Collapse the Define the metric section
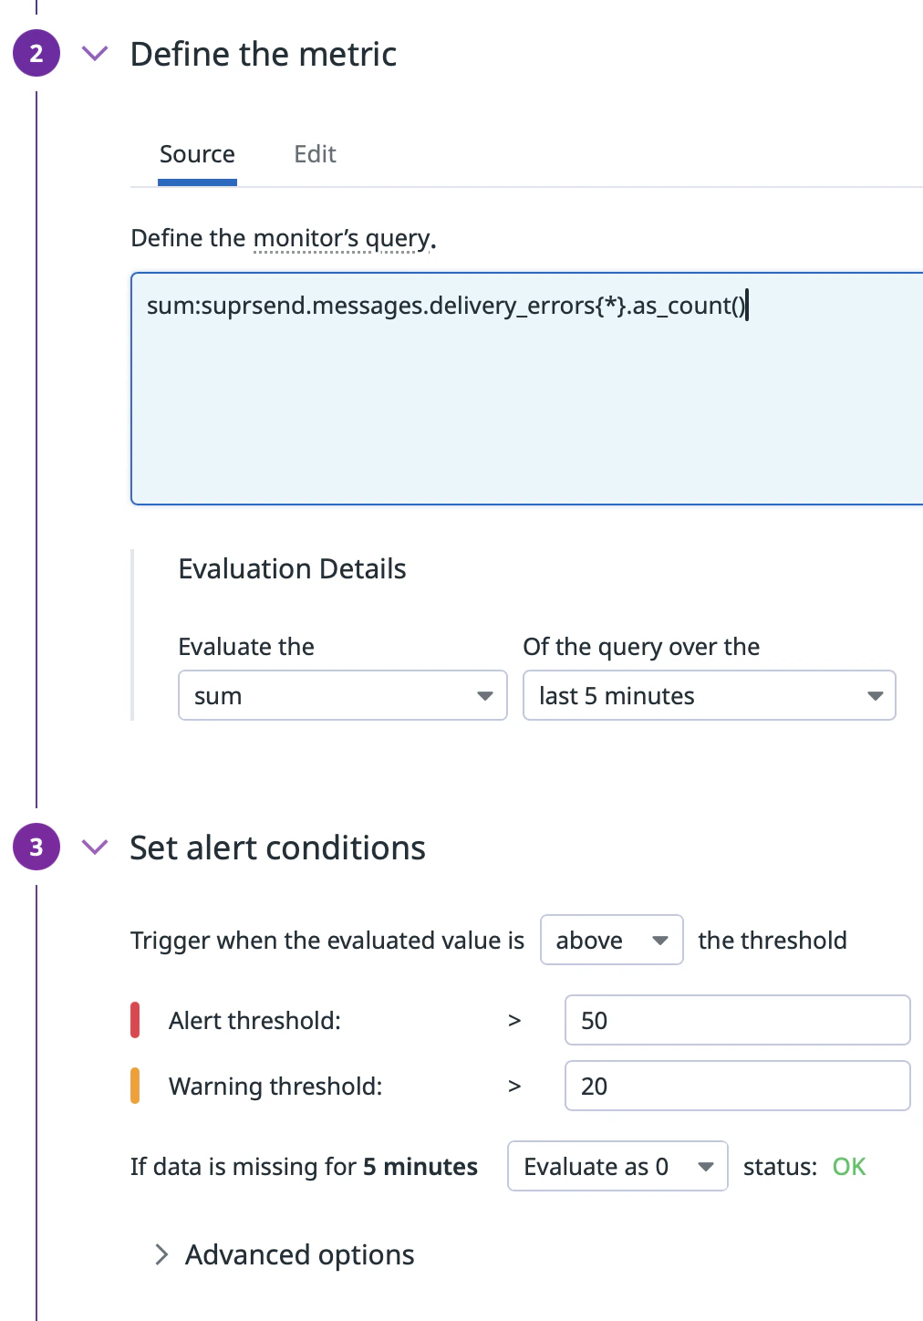The height and width of the screenshot is (1321, 923). [95, 53]
